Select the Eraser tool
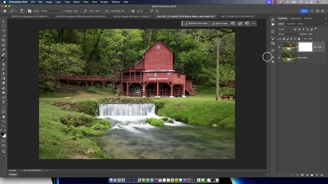 click(x=4, y=73)
